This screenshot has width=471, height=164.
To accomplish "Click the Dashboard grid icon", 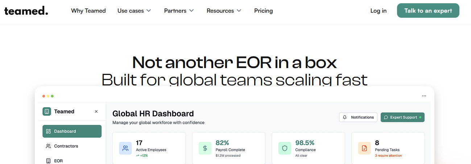I will (x=48, y=131).
